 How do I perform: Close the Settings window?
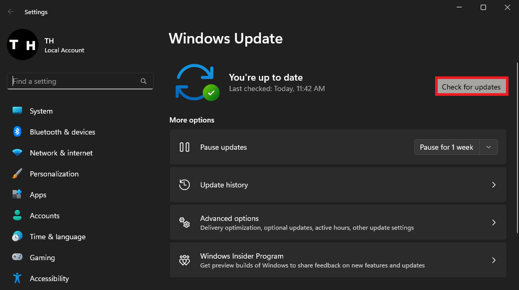tap(507, 7)
